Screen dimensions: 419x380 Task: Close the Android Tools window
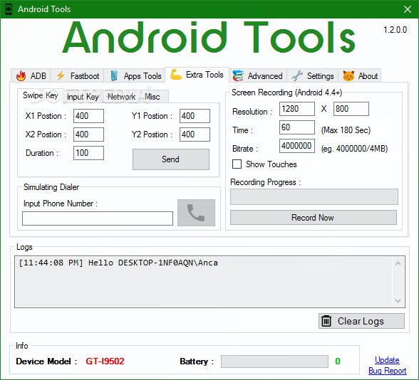[x=408, y=9]
